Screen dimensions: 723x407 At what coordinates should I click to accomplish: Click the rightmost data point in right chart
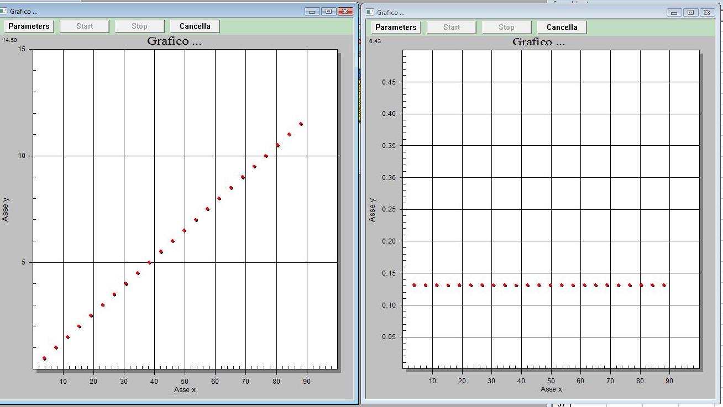(x=664, y=286)
